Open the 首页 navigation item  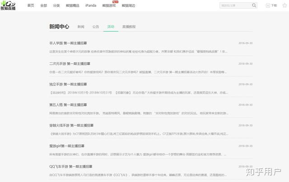(x=31, y=5)
